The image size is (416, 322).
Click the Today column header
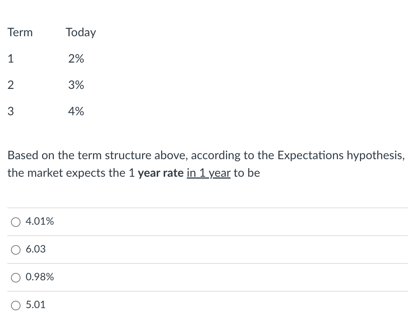[x=81, y=32]
